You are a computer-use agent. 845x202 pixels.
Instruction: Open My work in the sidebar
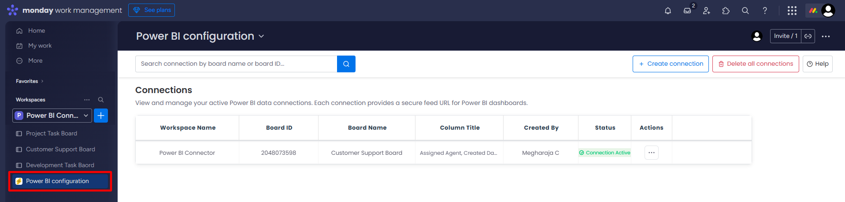coord(40,46)
